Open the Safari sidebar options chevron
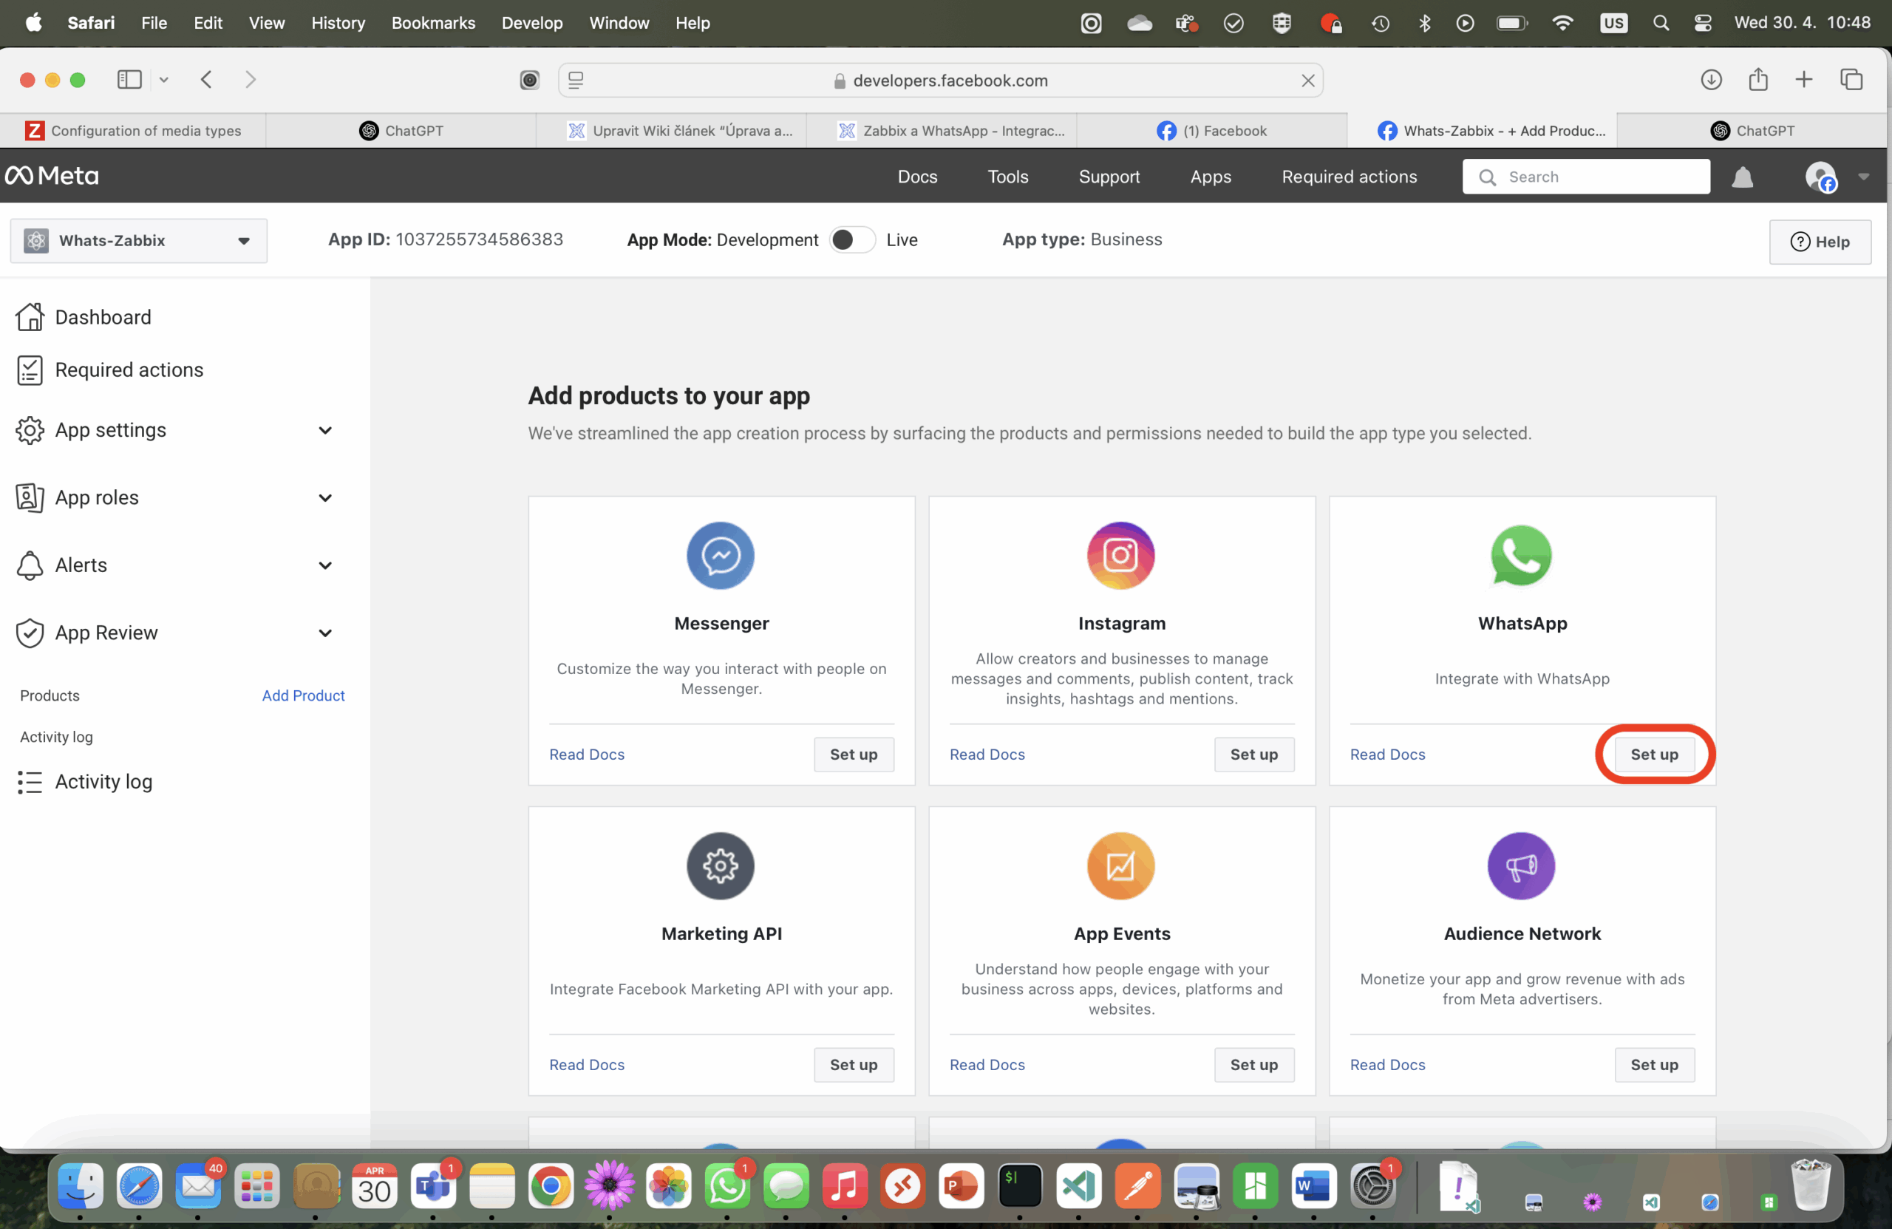Image resolution: width=1892 pixels, height=1229 pixels. click(x=163, y=80)
